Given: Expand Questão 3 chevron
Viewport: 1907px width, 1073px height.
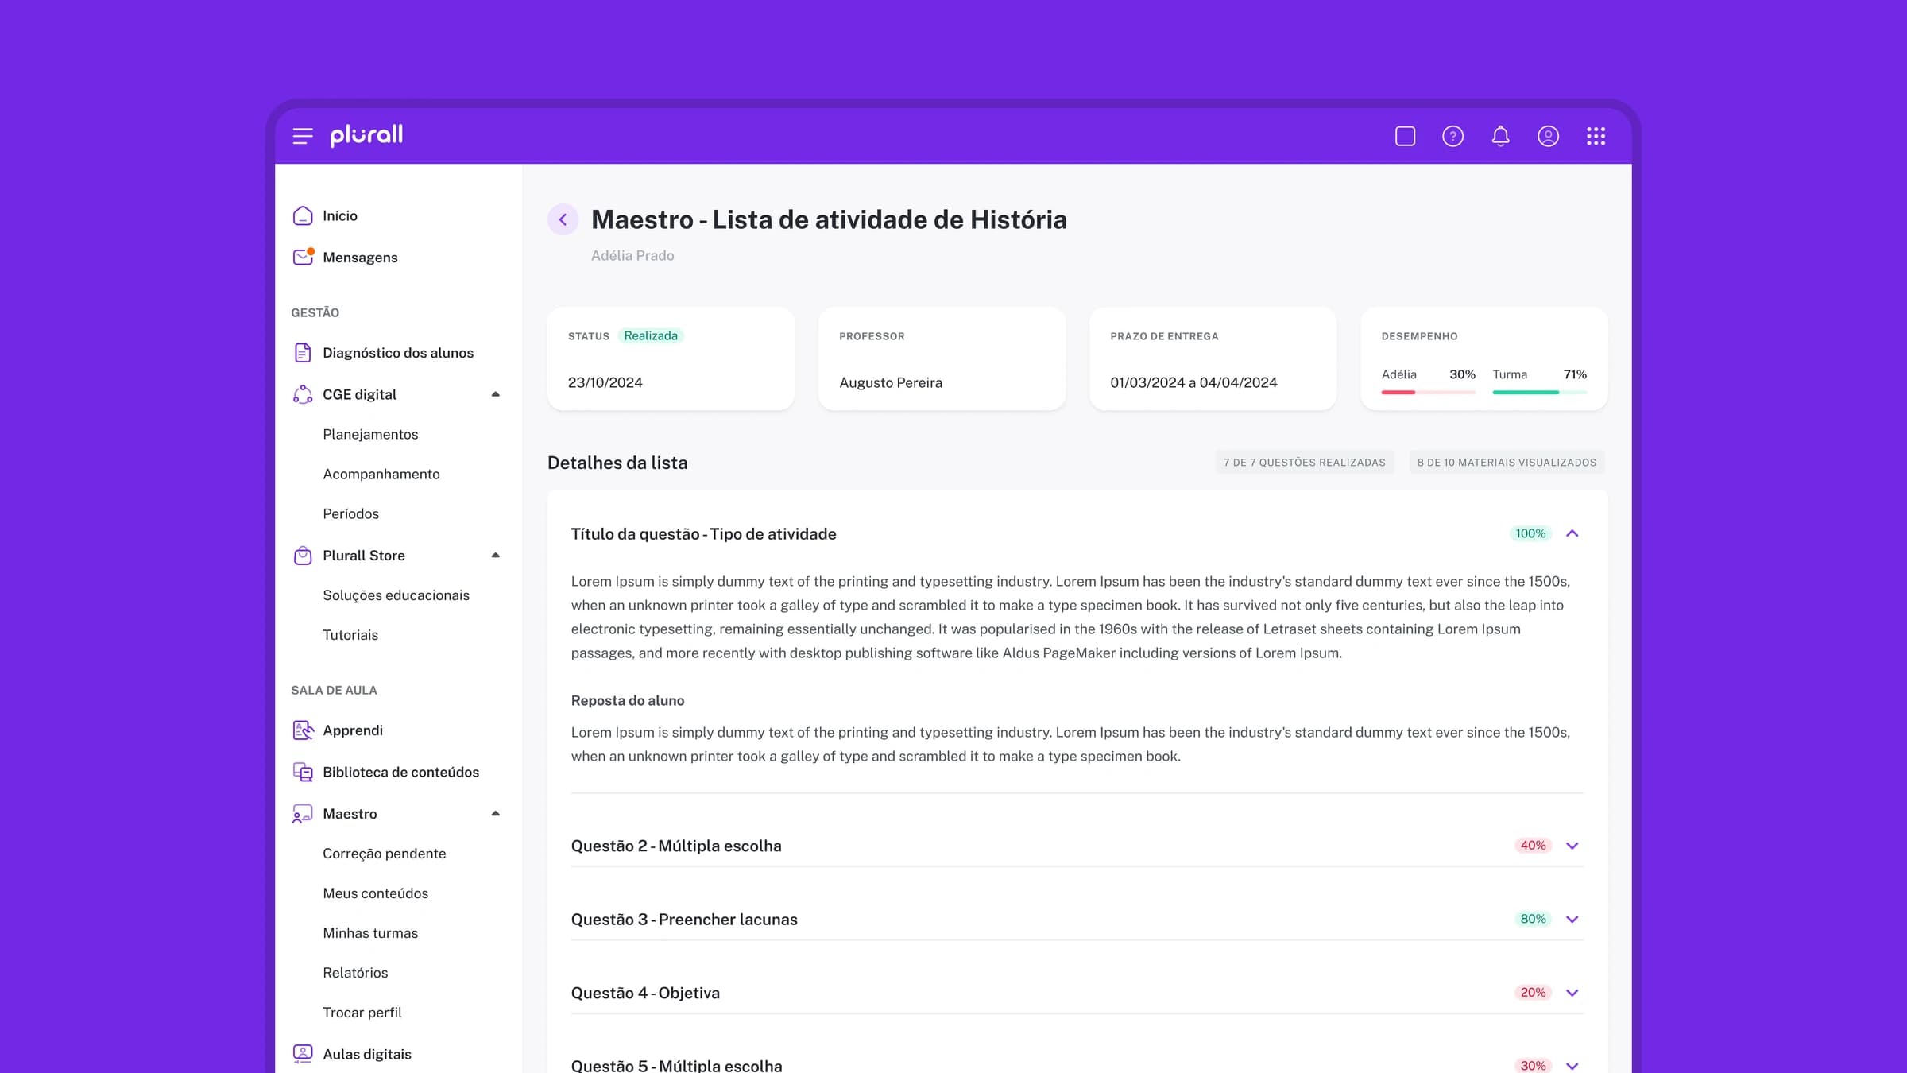Looking at the screenshot, I should coord(1572,920).
